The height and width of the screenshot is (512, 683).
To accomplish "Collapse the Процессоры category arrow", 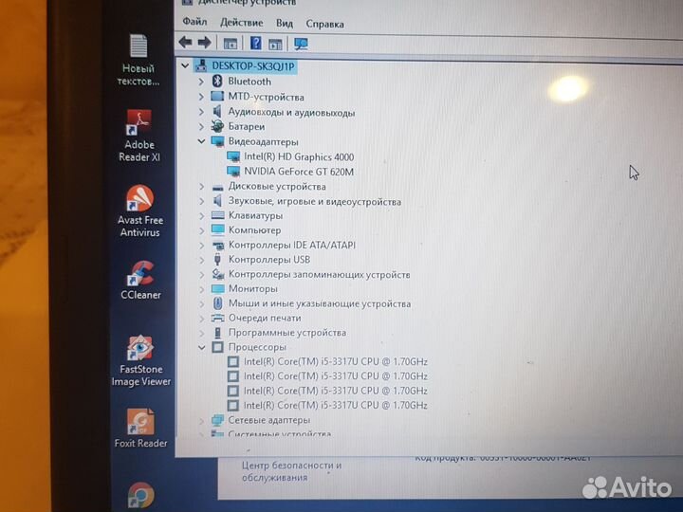I will click(201, 347).
